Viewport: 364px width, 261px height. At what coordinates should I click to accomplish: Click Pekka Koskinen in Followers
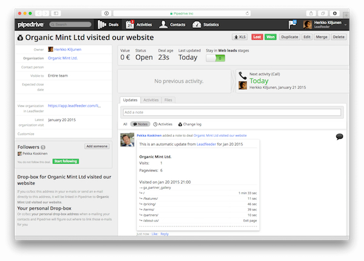click(35, 153)
